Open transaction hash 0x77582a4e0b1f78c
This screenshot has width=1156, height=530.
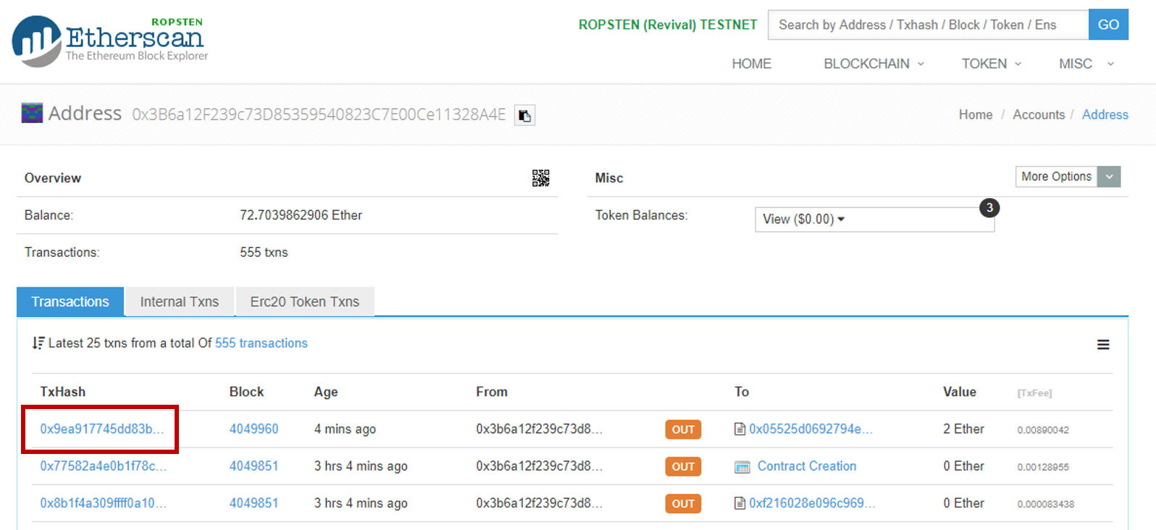pos(104,466)
